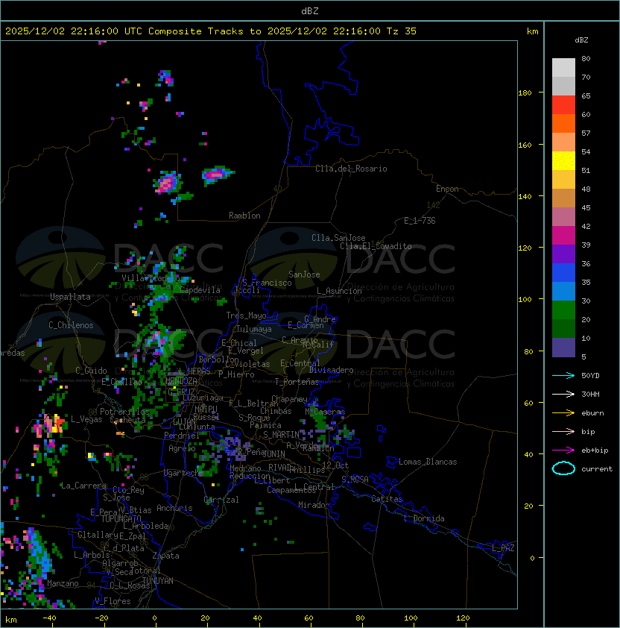The image size is (620, 628).
Task: Click the cyan ellipse 'current' legend icon
Action: pos(563,468)
